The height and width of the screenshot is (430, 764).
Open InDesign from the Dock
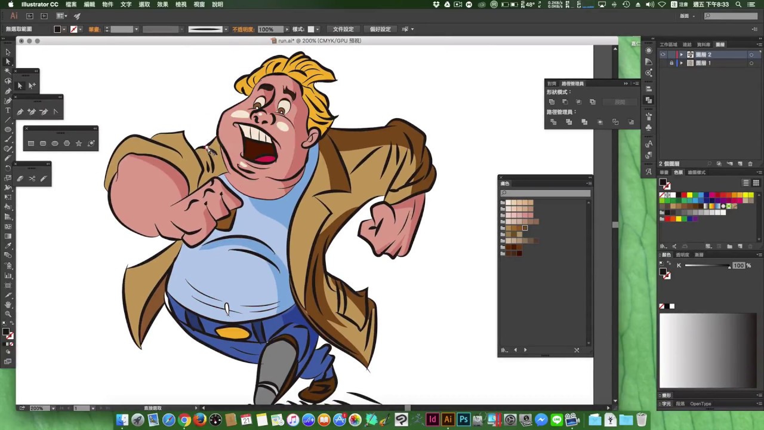point(432,420)
